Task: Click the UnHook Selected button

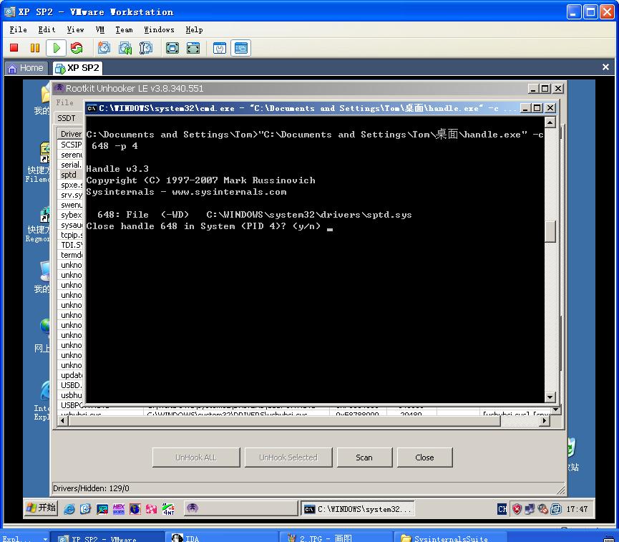Action: (288, 458)
